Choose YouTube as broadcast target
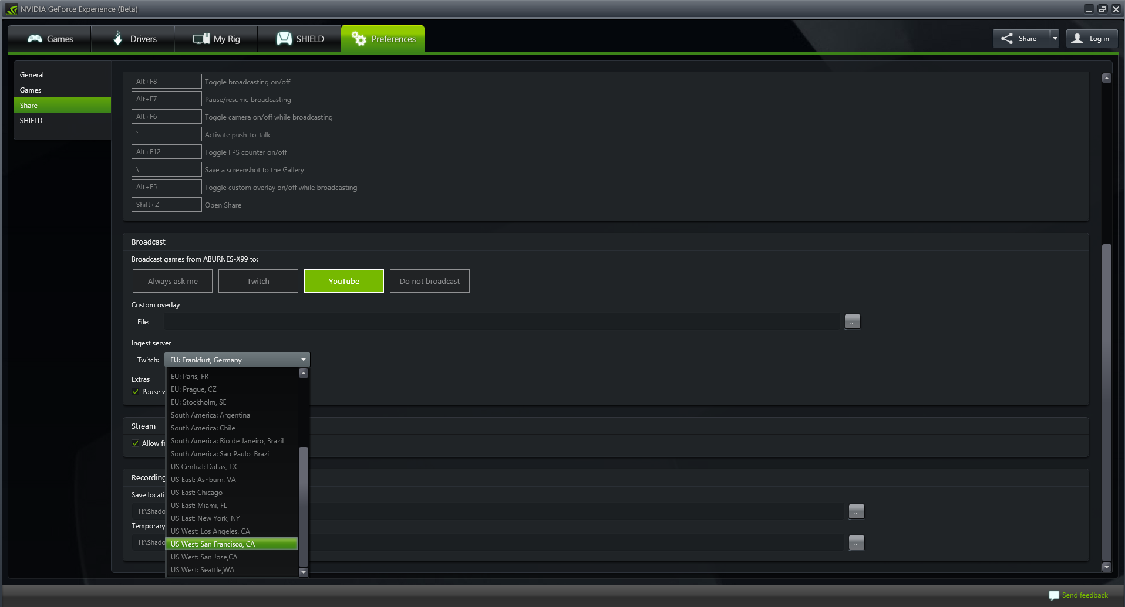Viewport: 1125px width, 607px height. tap(344, 281)
